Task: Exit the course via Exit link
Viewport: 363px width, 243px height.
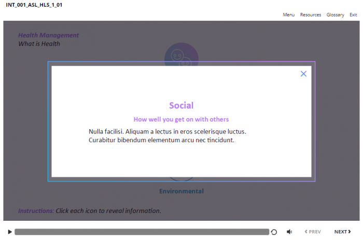Action: click(x=353, y=15)
